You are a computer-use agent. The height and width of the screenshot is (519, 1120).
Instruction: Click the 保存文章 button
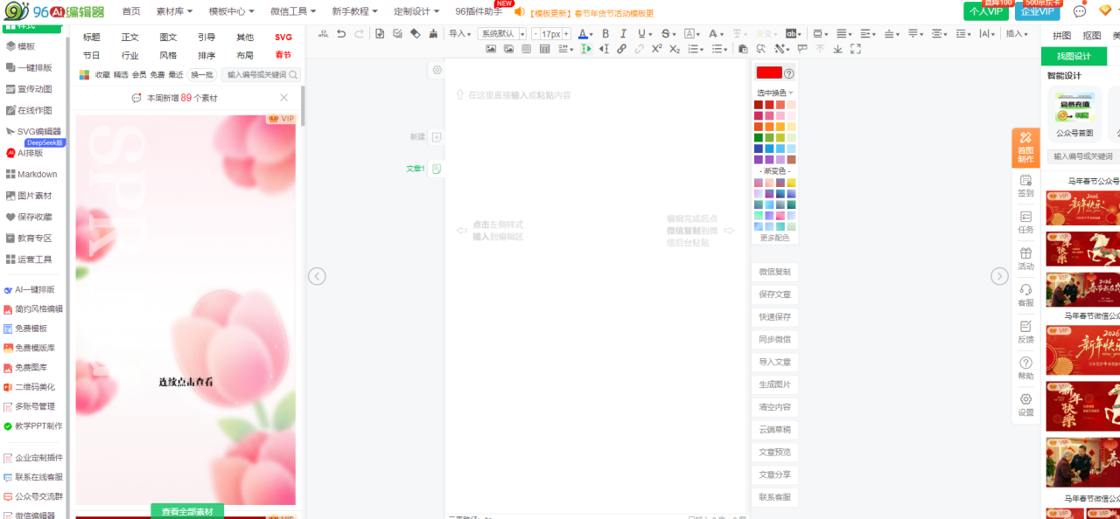pyautogui.click(x=774, y=294)
